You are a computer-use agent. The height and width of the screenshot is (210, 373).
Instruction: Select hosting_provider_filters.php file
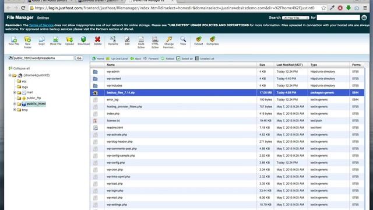(227, 107)
